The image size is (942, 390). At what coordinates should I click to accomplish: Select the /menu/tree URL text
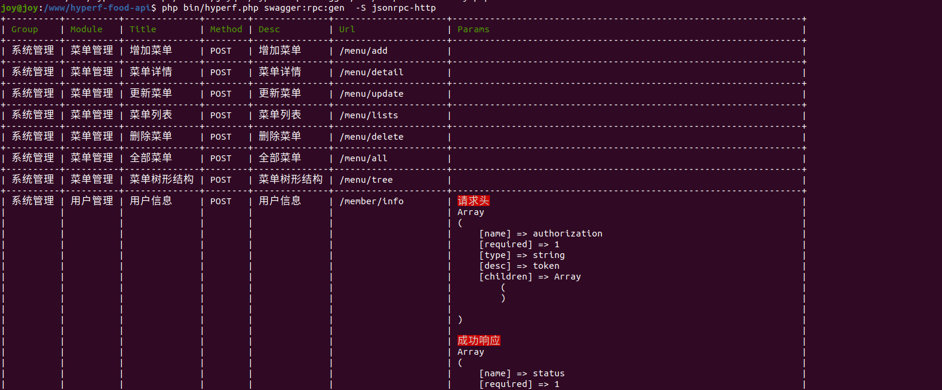(366, 180)
